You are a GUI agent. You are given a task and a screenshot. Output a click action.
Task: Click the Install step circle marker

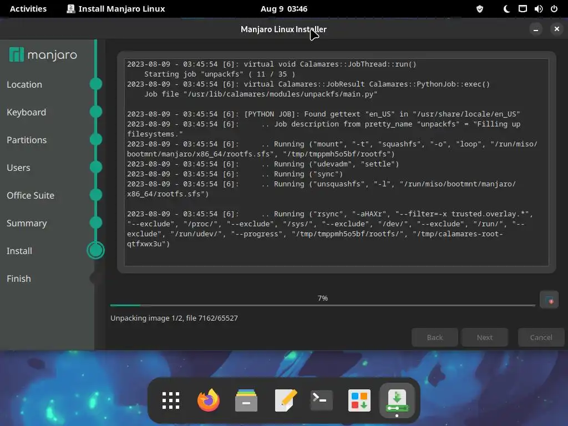tap(95, 250)
